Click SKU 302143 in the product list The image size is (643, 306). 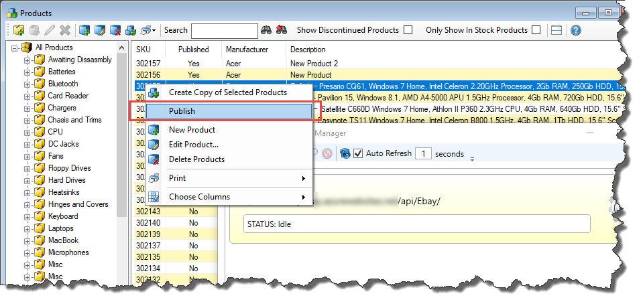148,212
